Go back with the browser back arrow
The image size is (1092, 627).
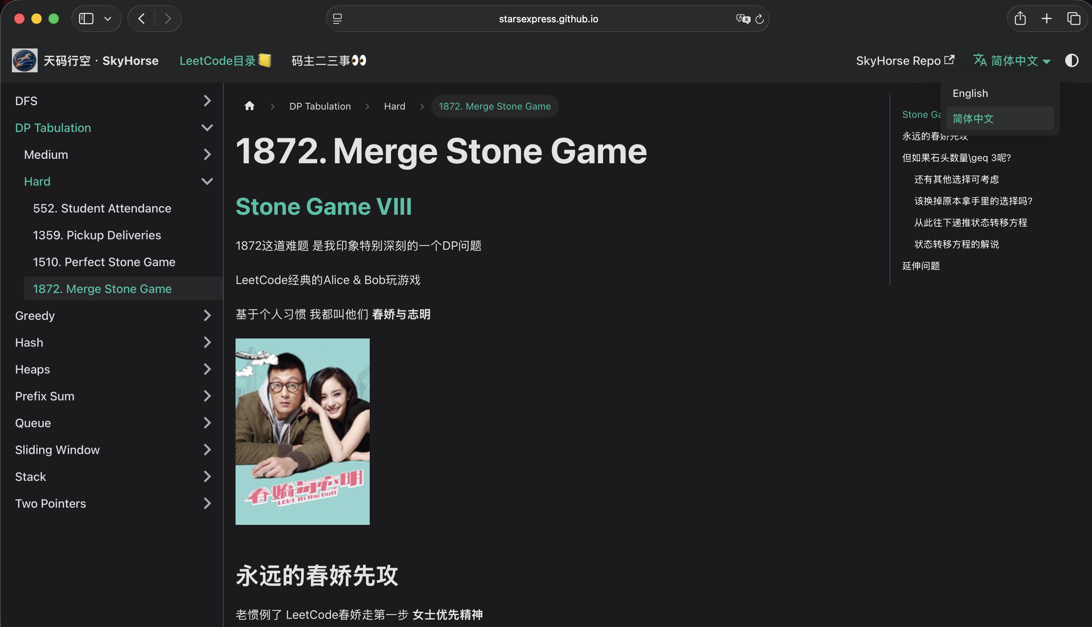click(x=141, y=19)
